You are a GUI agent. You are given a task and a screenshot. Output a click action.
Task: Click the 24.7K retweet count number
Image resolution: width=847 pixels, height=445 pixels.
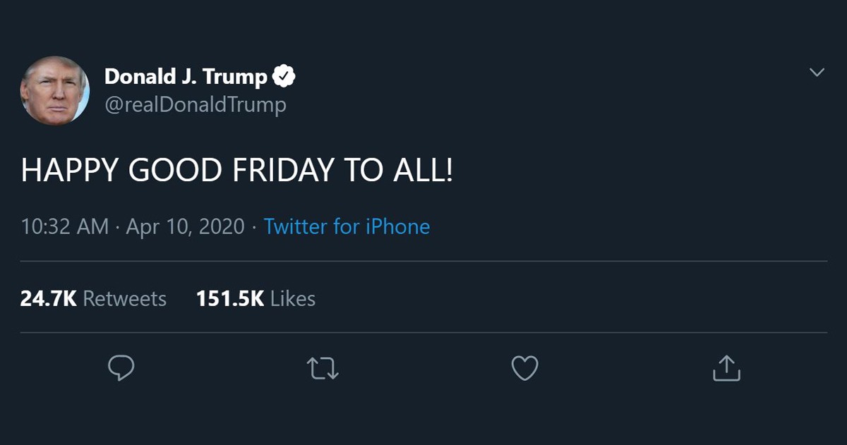point(48,299)
